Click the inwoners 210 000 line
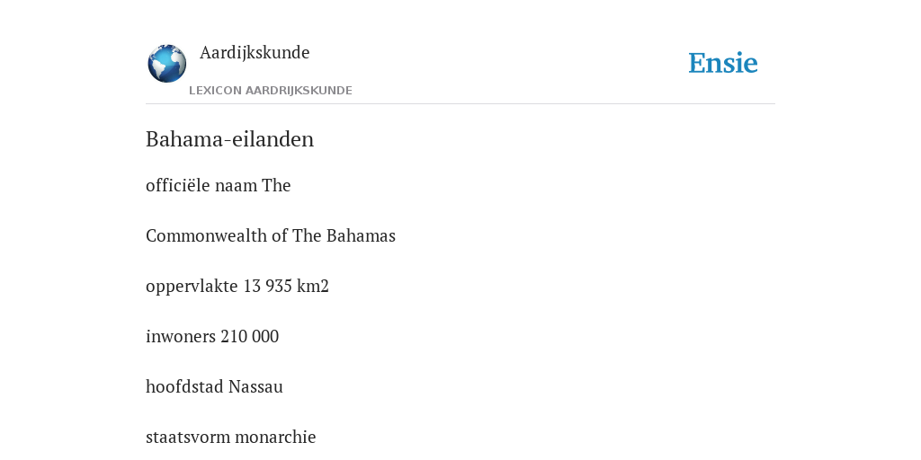921x460 pixels. pos(212,336)
